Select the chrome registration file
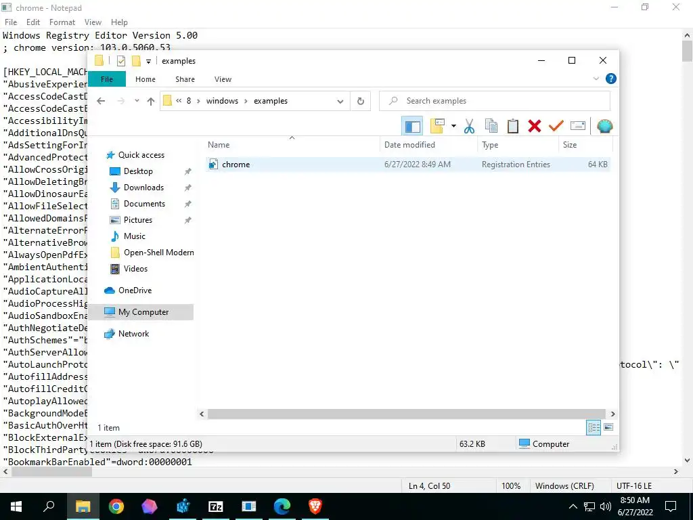 point(408,165)
